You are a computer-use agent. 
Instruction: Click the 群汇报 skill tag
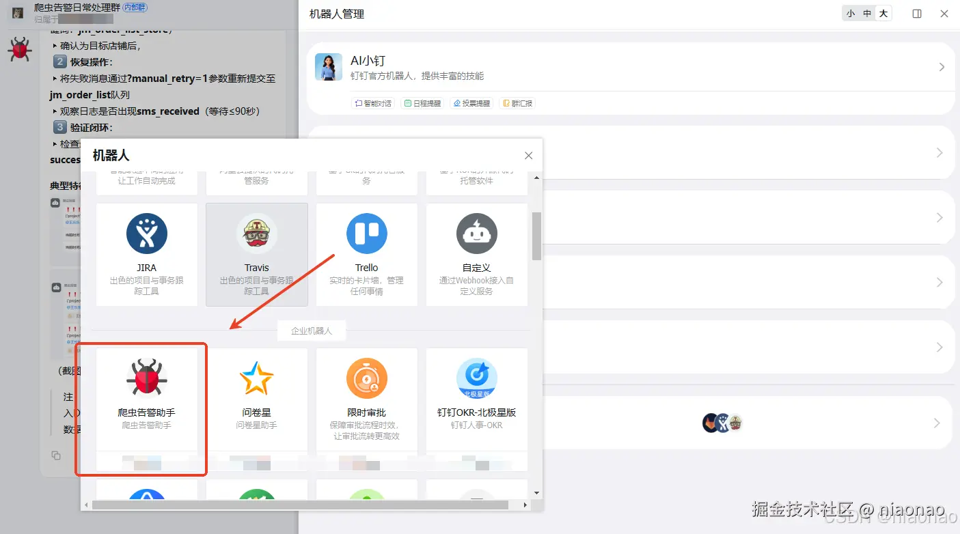[517, 104]
